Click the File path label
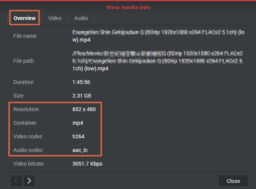 24,61
